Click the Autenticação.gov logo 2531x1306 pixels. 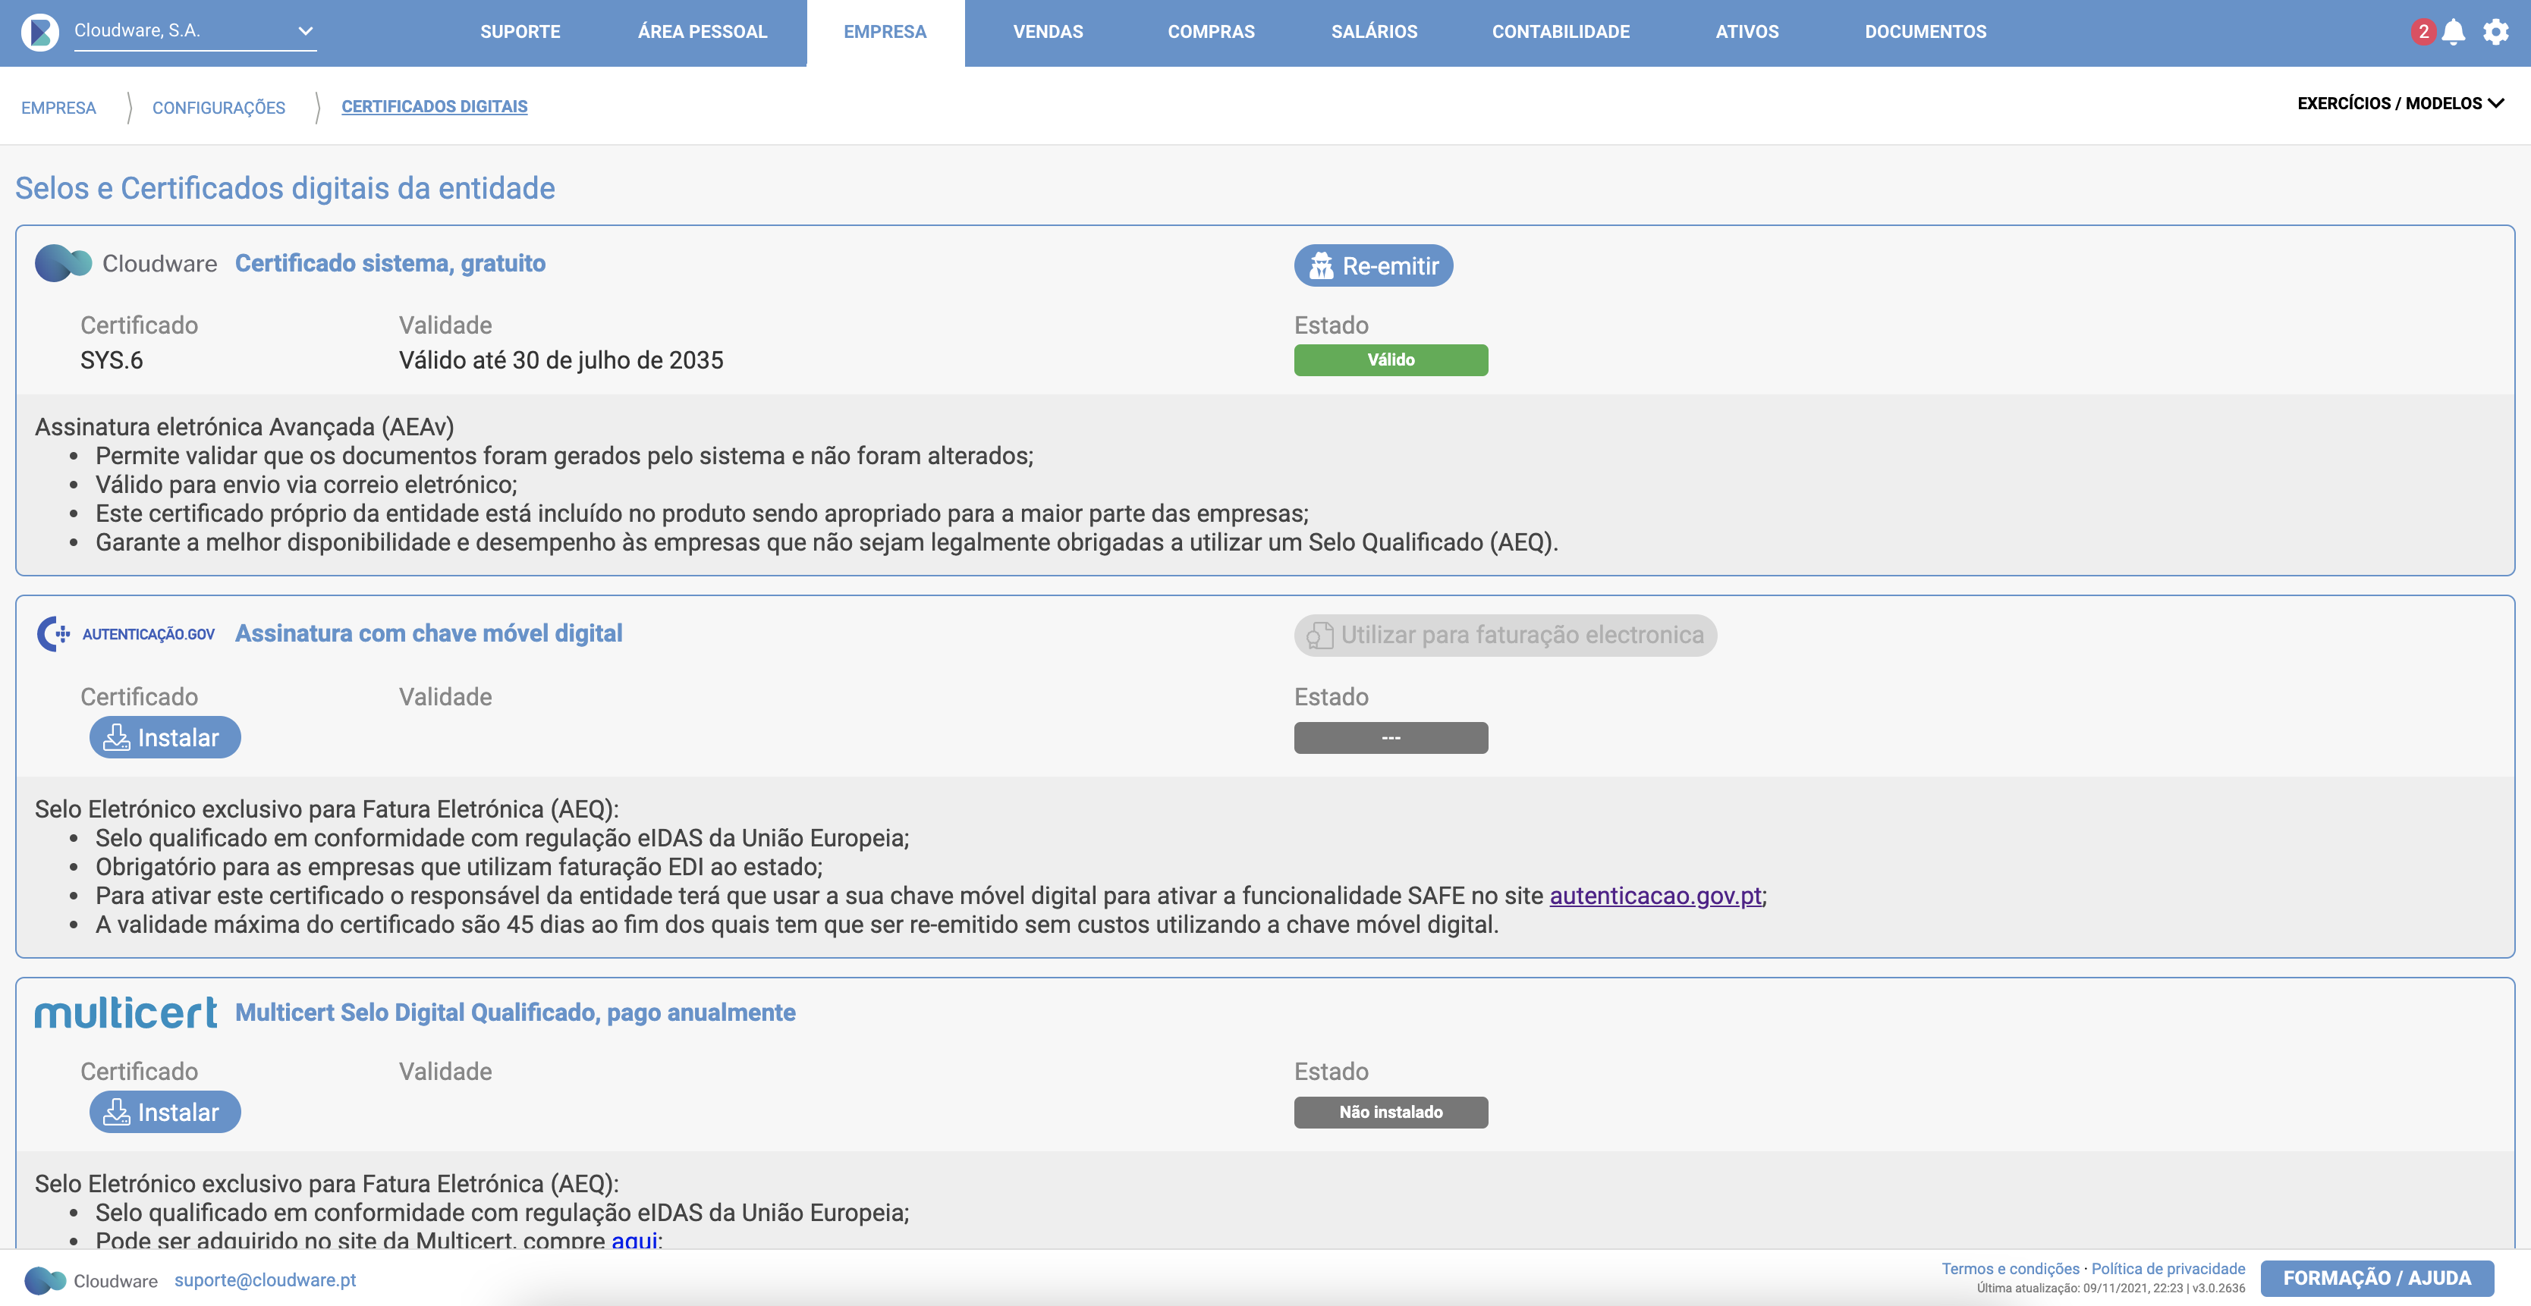point(126,634)
